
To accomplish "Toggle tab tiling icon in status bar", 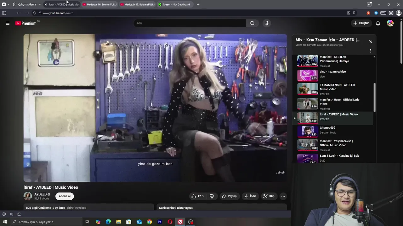I will click(x=12, y=214).
